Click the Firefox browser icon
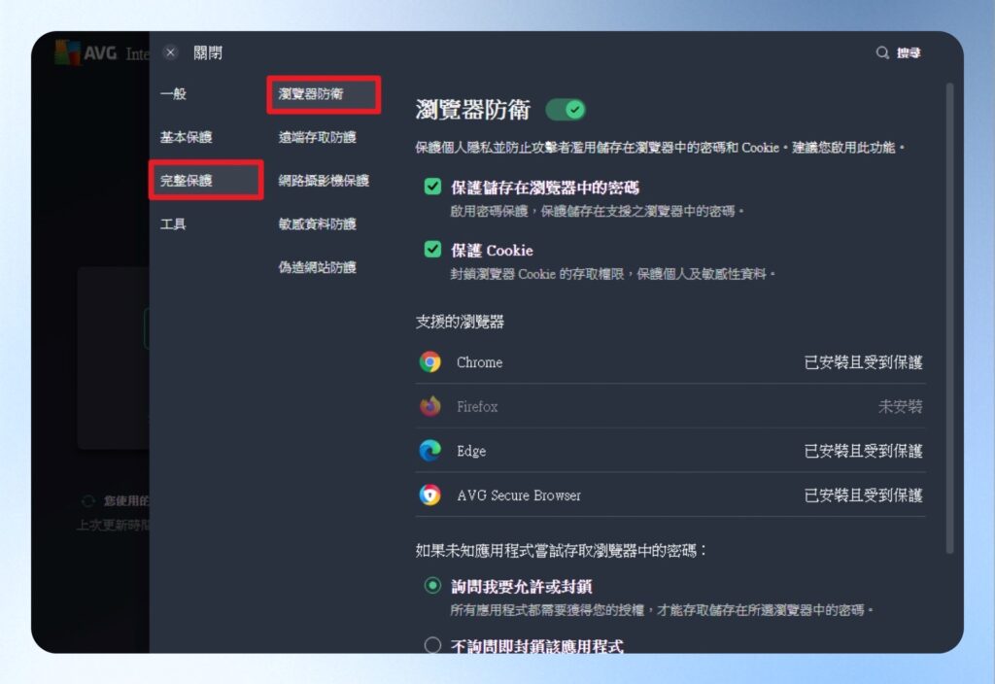The width and height of the screenshot is (995, 684). [430, 406]
